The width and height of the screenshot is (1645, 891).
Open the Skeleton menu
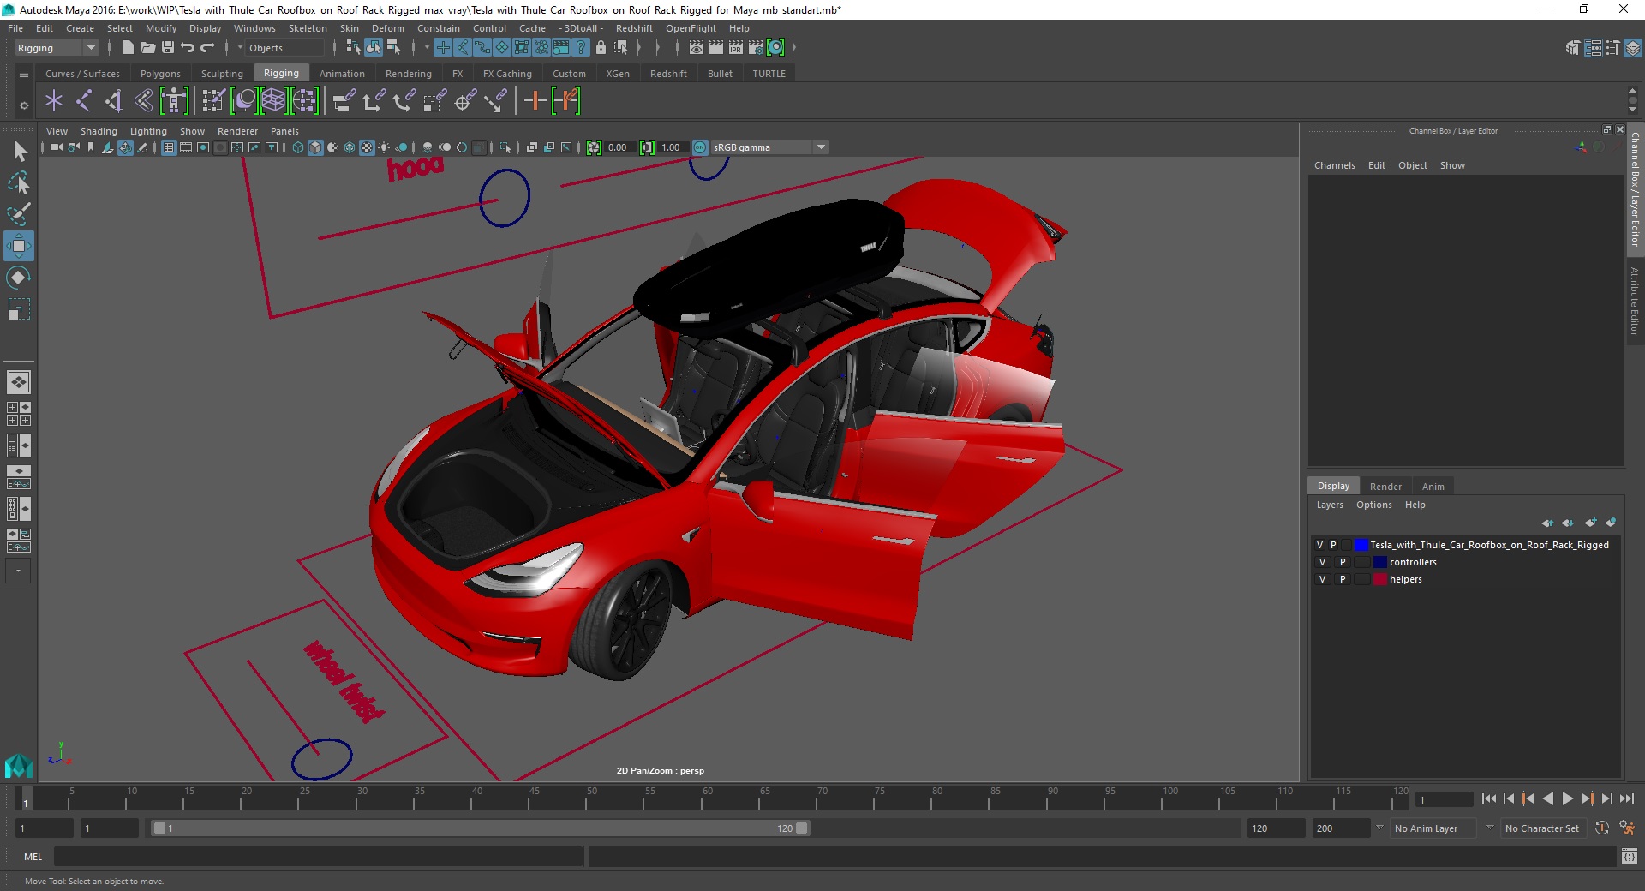[x=308, y=28]
